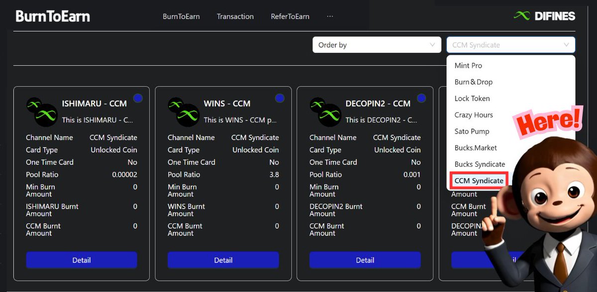Select Burn&Drop from channel list
Screen dimensions: 597x292
(511, 82)
